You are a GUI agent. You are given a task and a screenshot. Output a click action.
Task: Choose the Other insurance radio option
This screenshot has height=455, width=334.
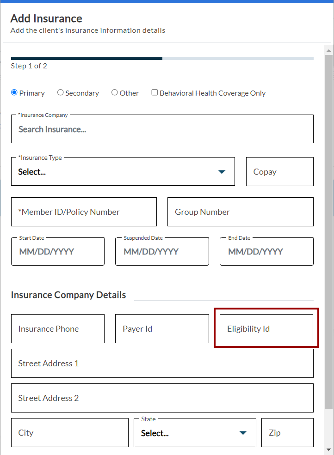[115, 92]
